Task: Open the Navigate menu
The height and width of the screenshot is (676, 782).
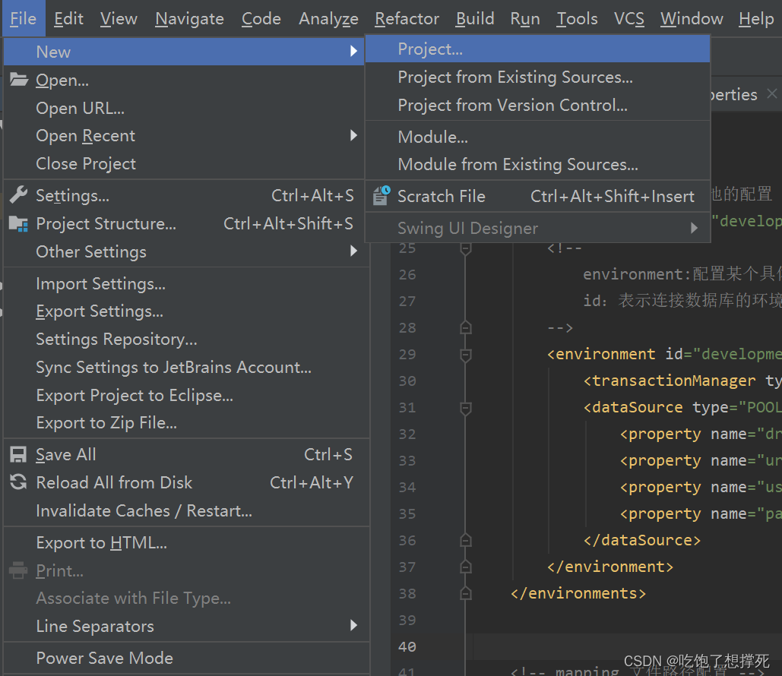Action: point(189,18)
